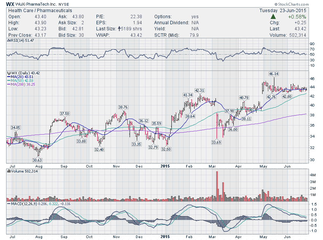Click the EPS value 1.94
Viewport: 323px width, 240px height.
click(x=138, y=23)
